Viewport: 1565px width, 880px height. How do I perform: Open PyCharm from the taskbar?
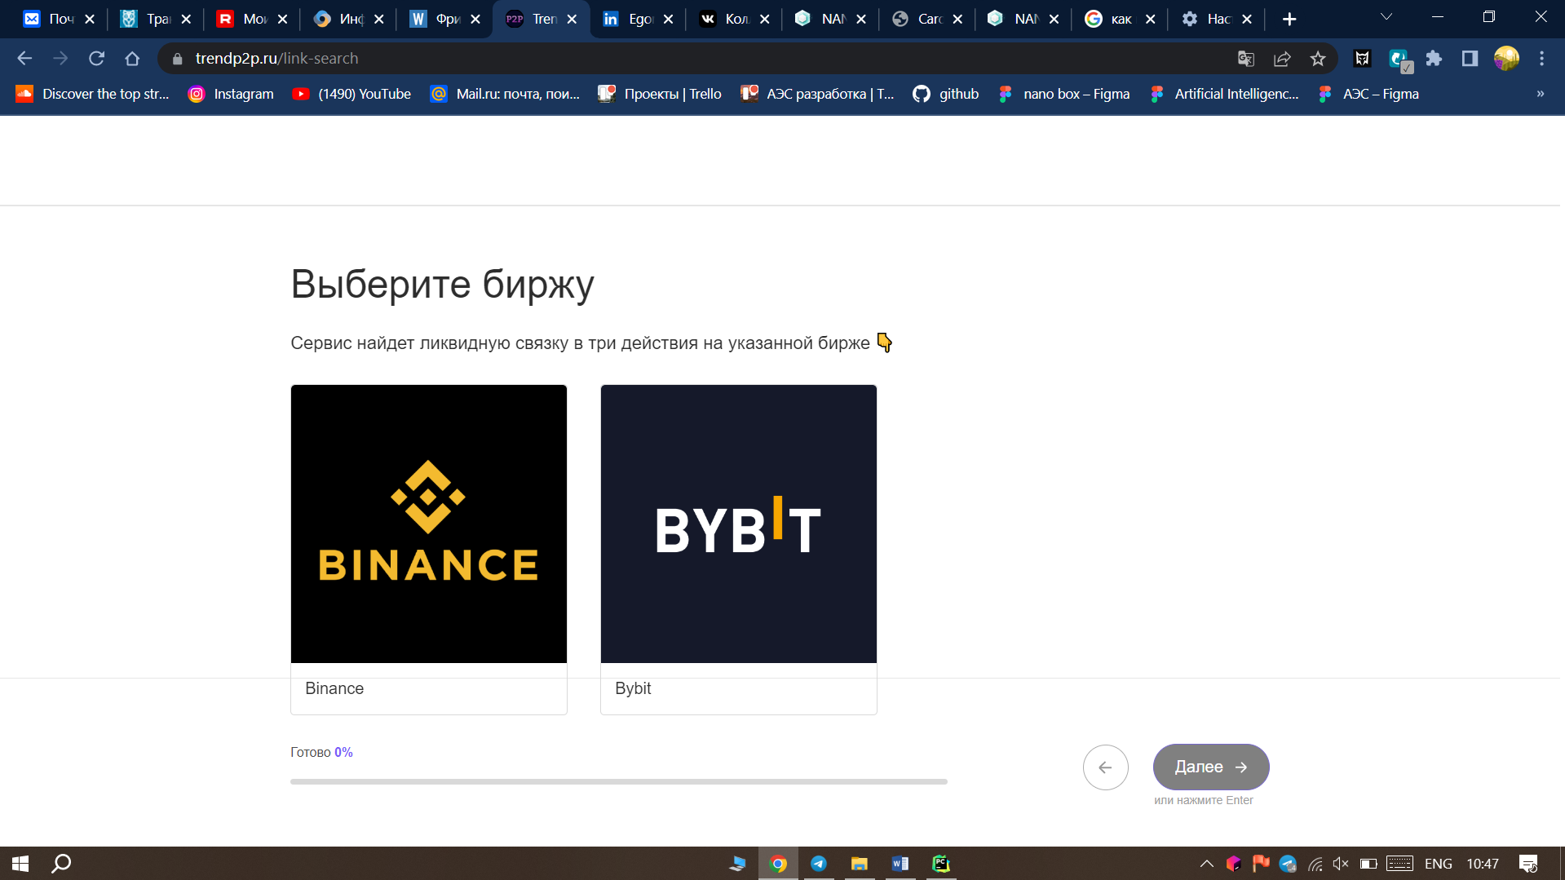click(941, 864)
